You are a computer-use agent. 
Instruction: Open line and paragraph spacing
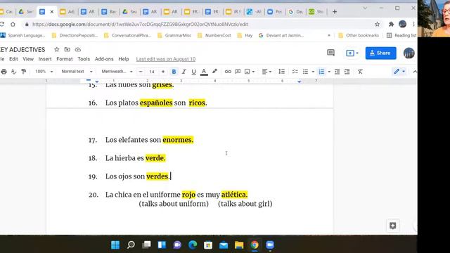click(x=281, y=72)
